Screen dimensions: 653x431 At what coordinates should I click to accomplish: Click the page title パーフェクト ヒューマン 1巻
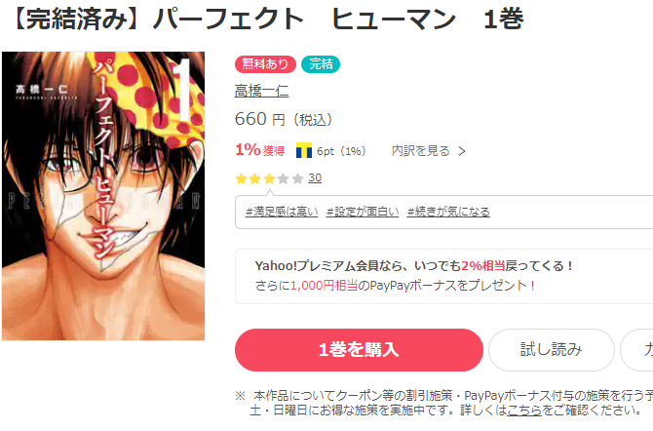coord(338,20)
